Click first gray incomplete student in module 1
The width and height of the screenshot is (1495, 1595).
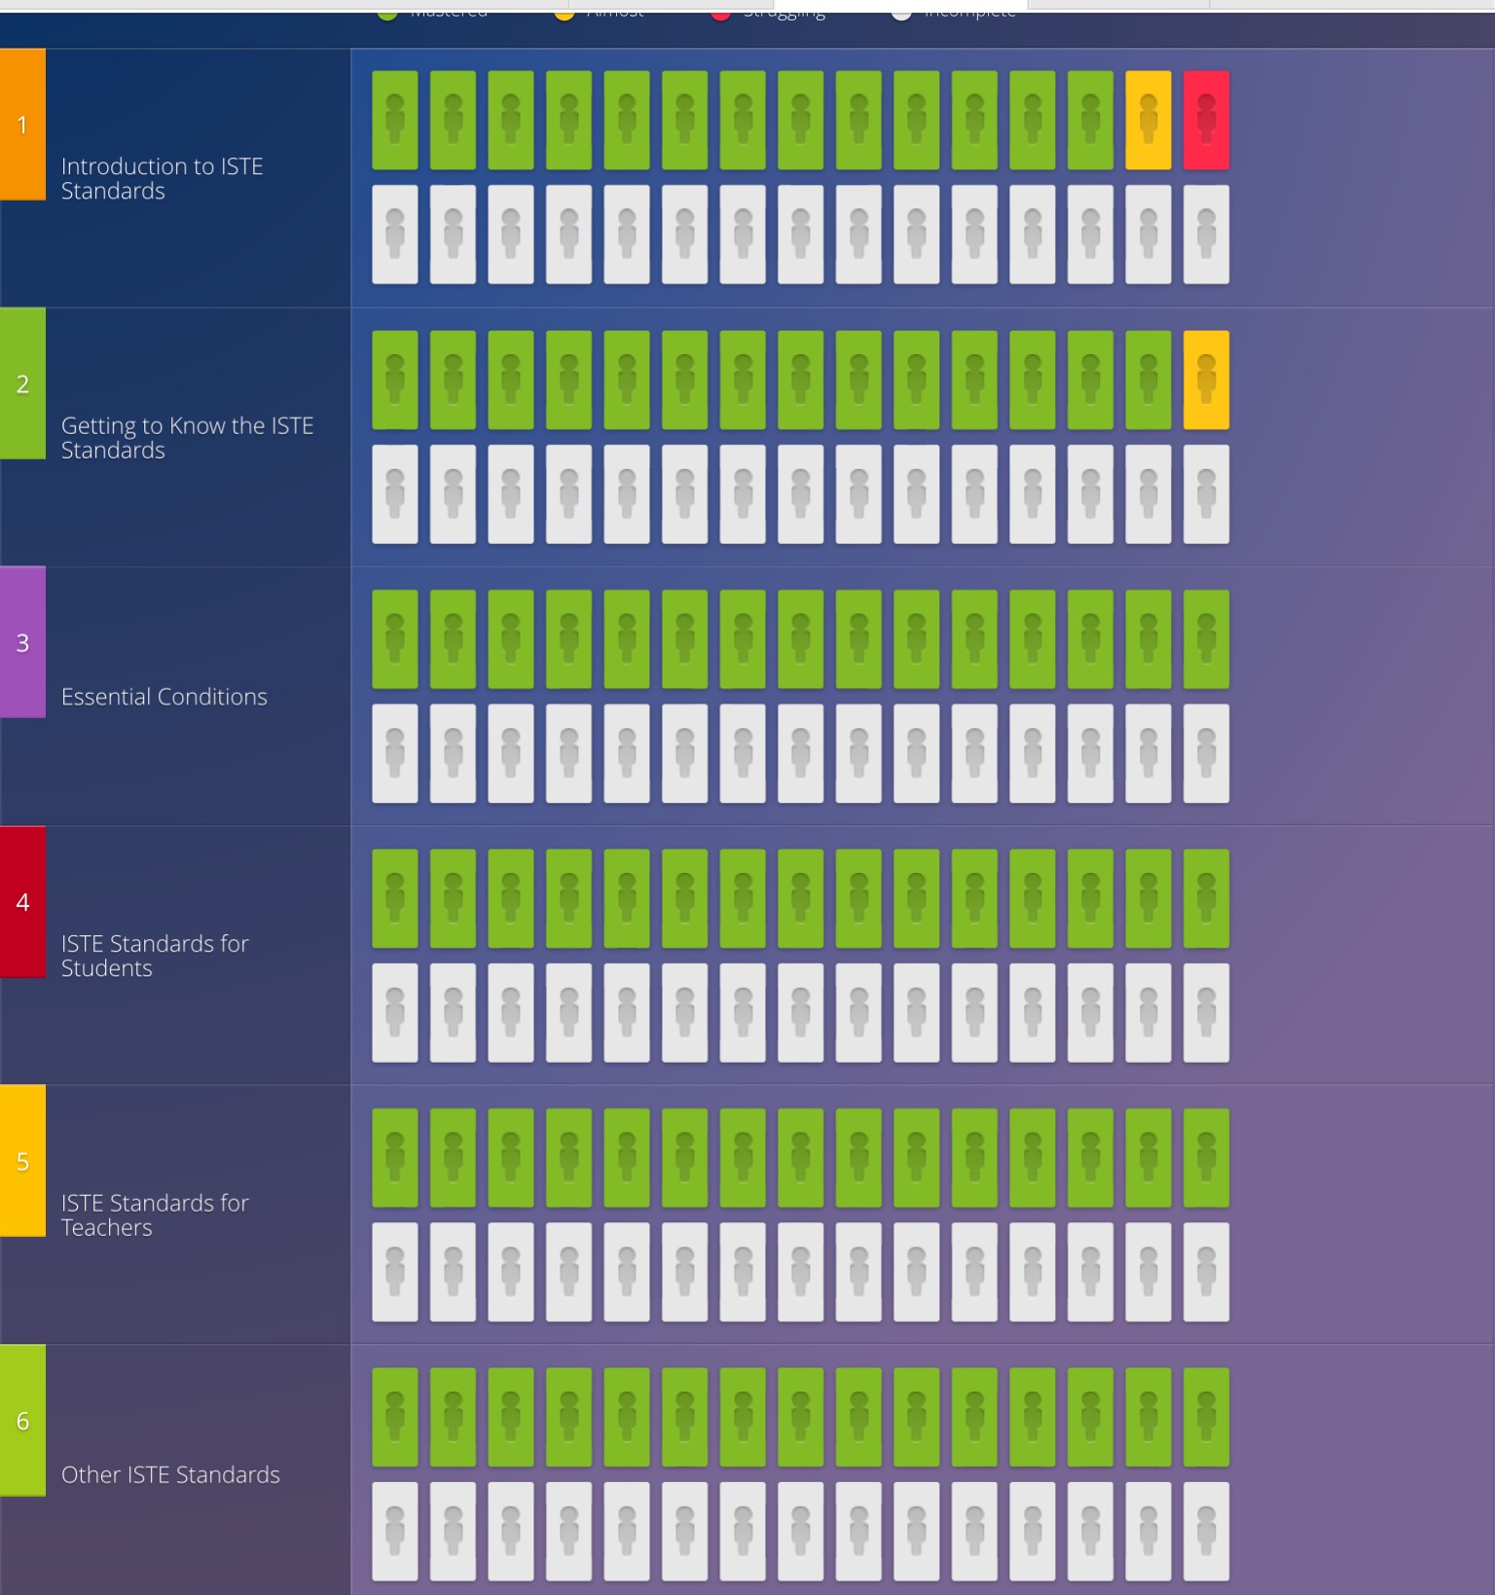(x=395, y=235)
